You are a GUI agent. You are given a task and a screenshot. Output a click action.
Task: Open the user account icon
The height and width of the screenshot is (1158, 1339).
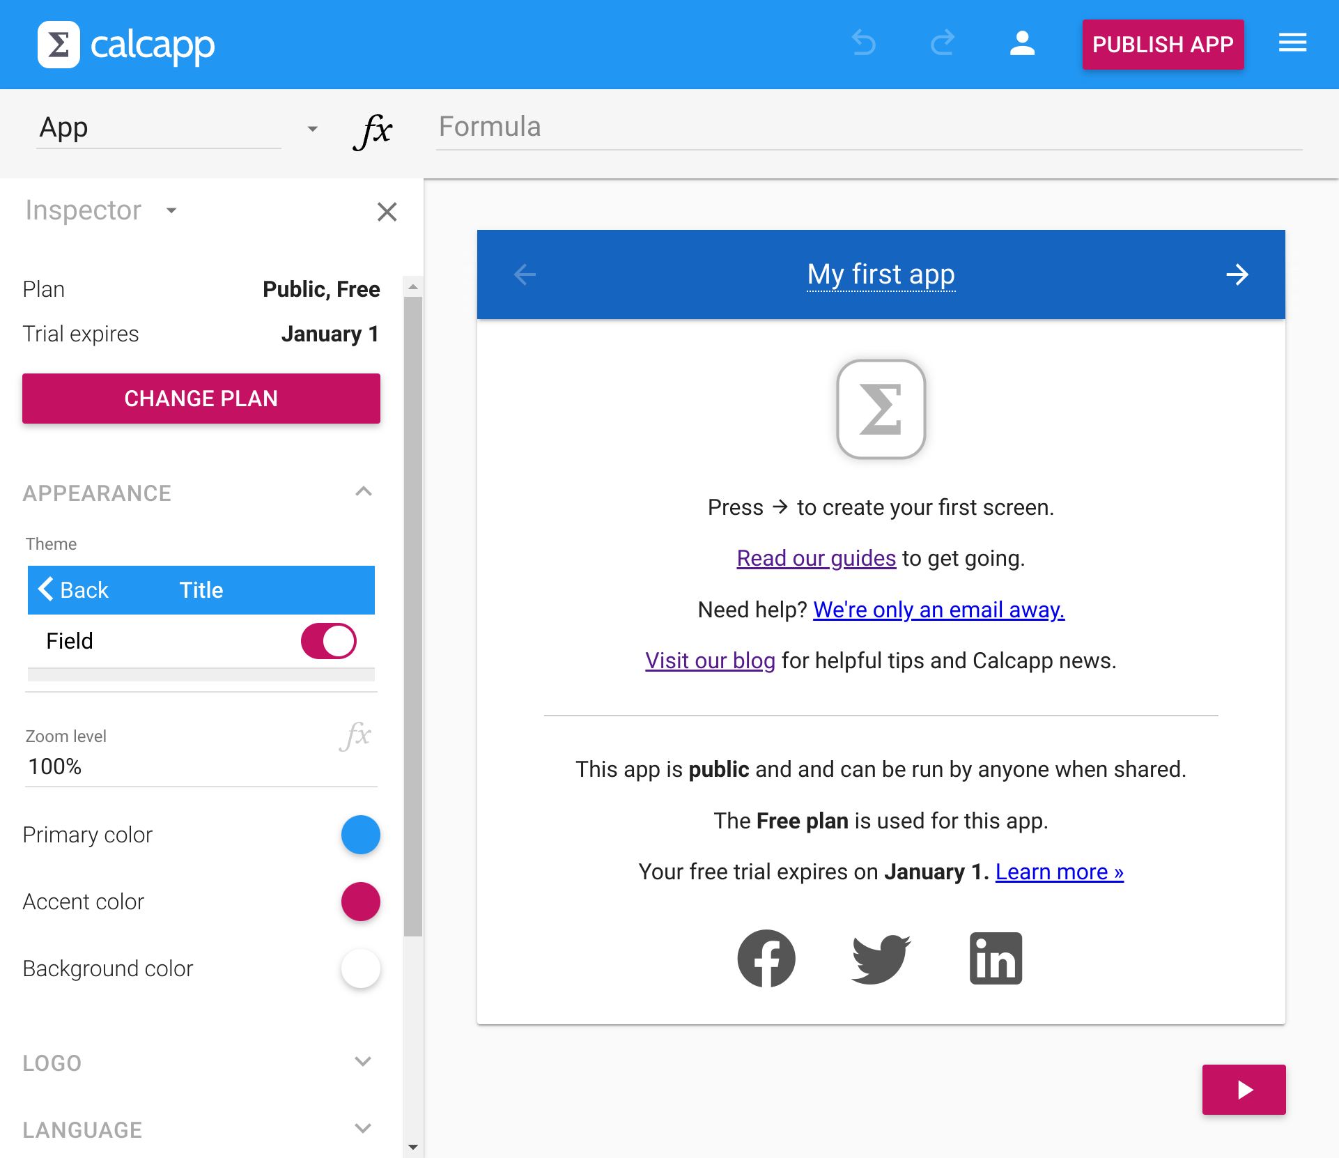tap(1022, 43)
